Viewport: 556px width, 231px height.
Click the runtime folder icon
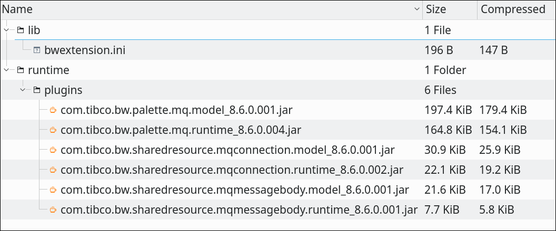click(21, 70)
